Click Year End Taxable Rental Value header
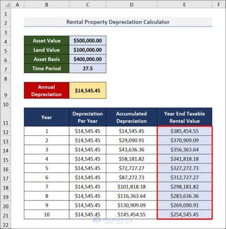 (x=185, y=117)
